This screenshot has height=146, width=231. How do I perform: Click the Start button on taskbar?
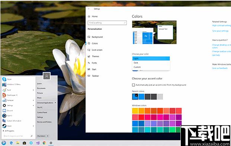(x=4, y=143)
